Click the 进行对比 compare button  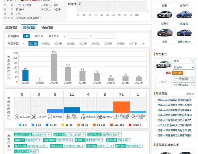pyautogui.click(x=178, y=73)
